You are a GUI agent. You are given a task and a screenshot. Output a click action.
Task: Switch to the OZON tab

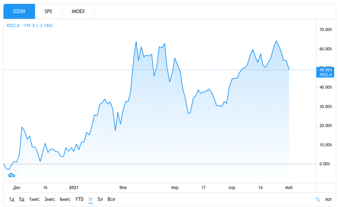(19, 11)
